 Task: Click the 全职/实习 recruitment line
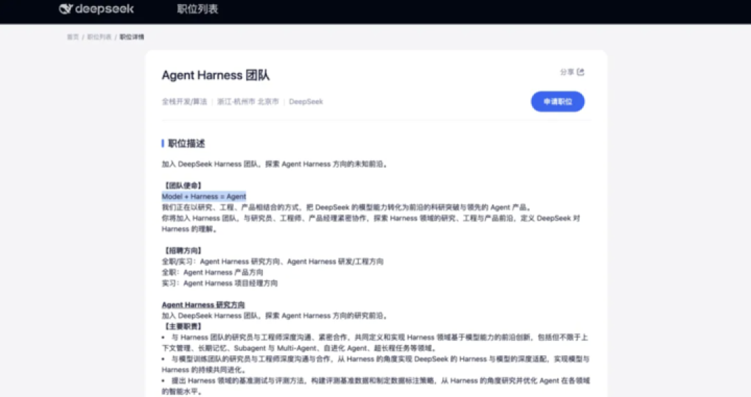coord(273,262)
